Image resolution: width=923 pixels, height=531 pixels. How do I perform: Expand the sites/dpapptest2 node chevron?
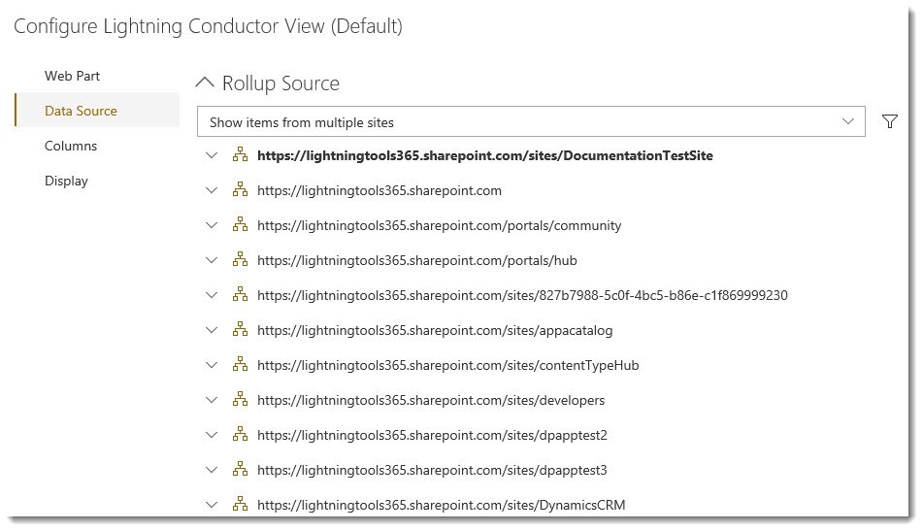[x=212, y=435]
